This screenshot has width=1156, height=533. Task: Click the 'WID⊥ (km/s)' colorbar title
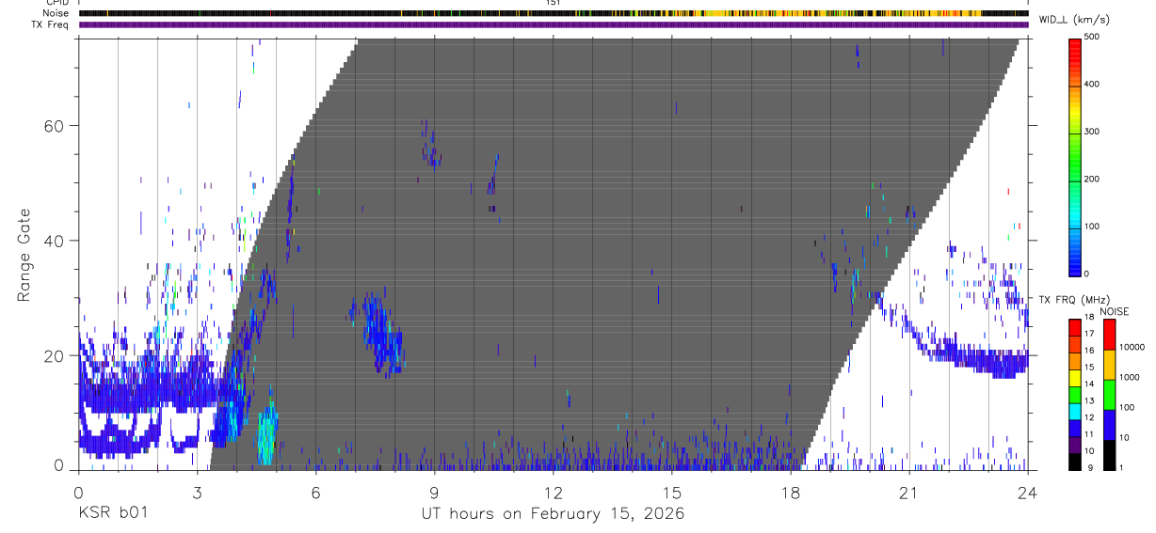1074,19
